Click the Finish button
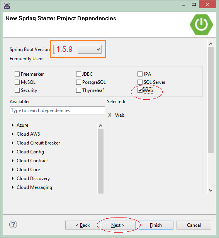Viewport: 219px width, 238px height. click(156, 225)
